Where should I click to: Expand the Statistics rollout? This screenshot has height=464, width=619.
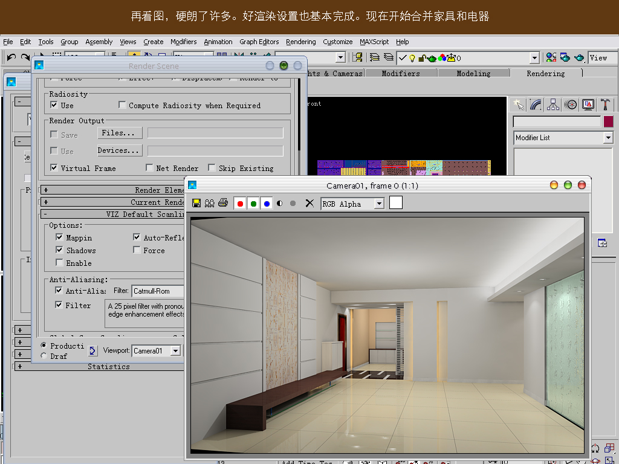[100, 367]
